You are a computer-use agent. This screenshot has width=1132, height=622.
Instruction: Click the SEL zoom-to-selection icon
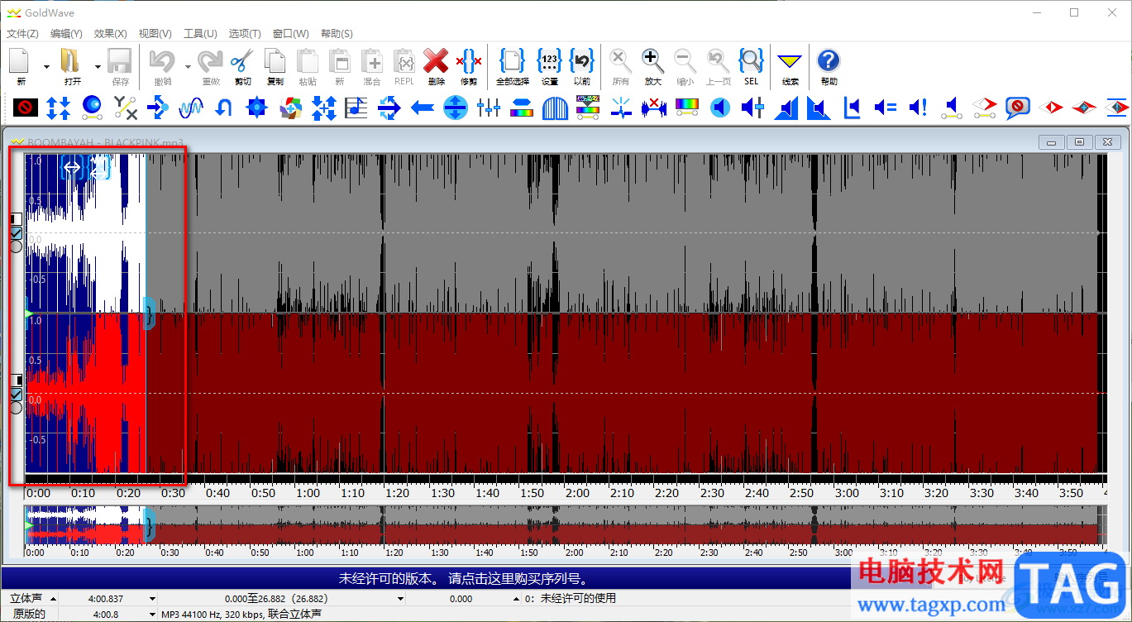[x=750, y=61]
